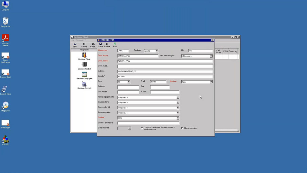The height and width of the screenshot is (173, 307).
Task: Open the Gestione Prodotti barcode icon
Action: (84, 66)
